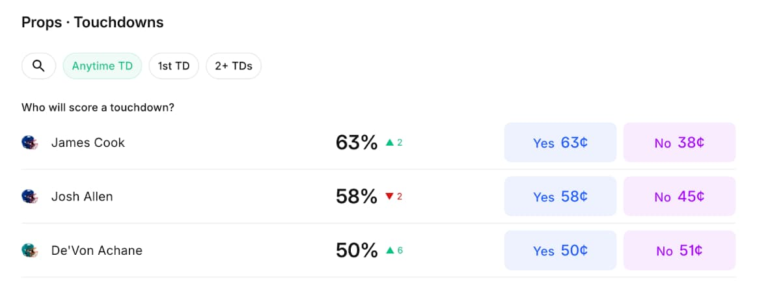This screenshot has height=297, width=757.
Task: Click De'Von Achane's team helmet icon
Action: point(29,250)
